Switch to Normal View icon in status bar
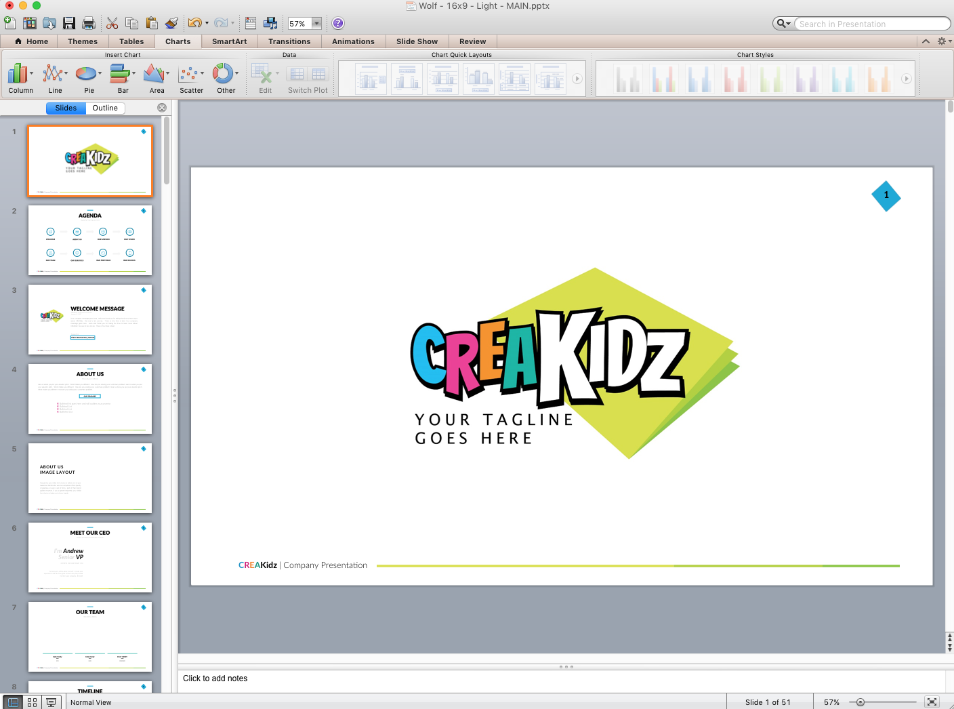The image size is (954, 709). tap(13, 702)
